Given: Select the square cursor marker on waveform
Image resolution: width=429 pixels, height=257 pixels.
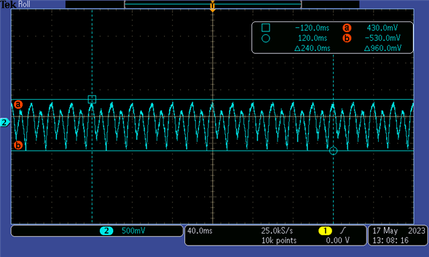Looking at the screenshot, I should pos(92,99).
